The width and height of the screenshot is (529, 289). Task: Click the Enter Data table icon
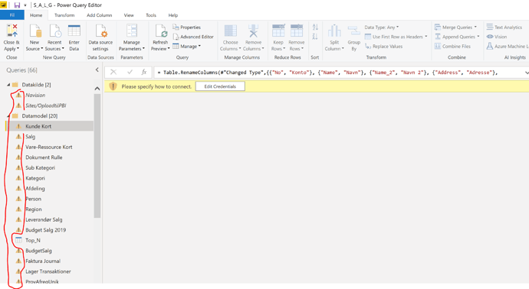[74, 31]
